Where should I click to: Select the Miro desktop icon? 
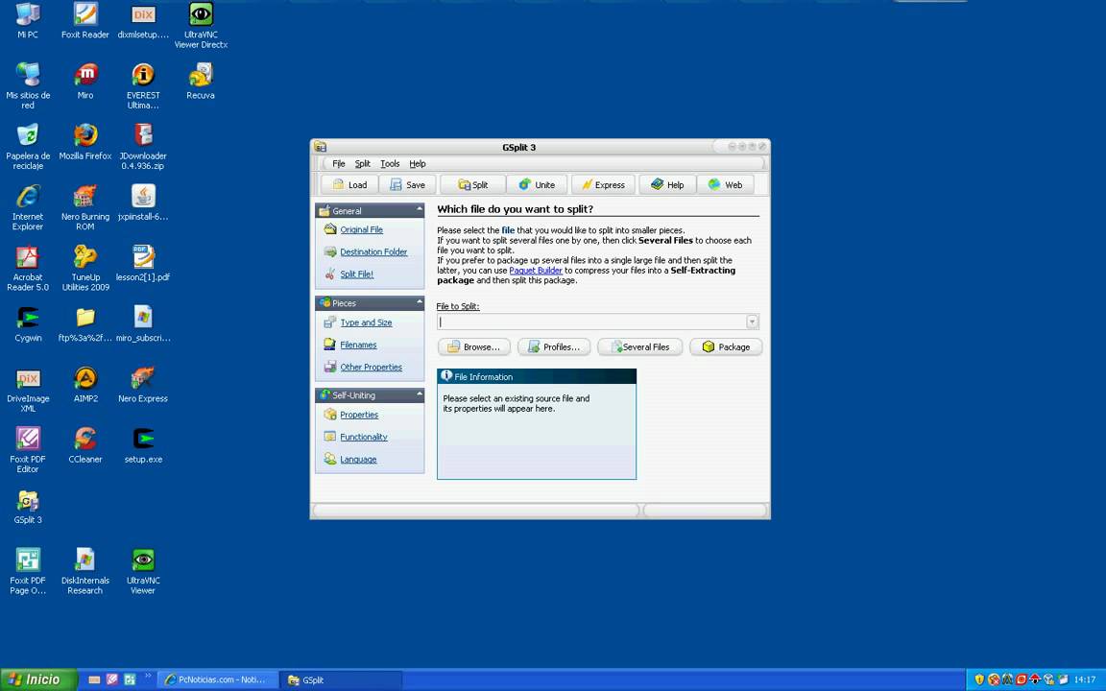[85, 82]
